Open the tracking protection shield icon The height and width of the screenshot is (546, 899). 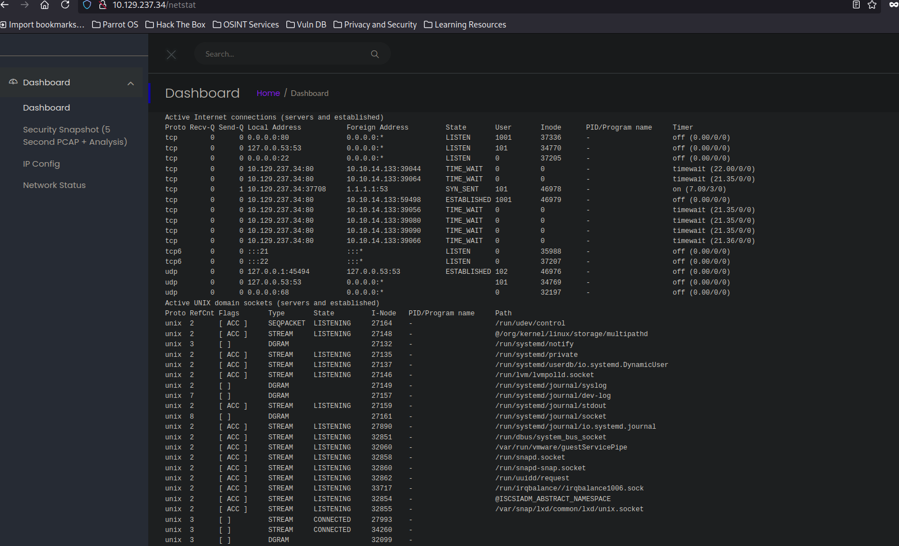pyautogui.click(x=87, y=5)
